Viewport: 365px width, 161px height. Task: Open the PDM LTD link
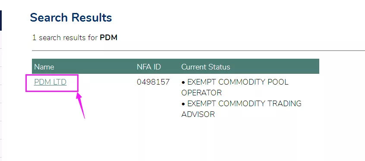(x=50, y=82)
